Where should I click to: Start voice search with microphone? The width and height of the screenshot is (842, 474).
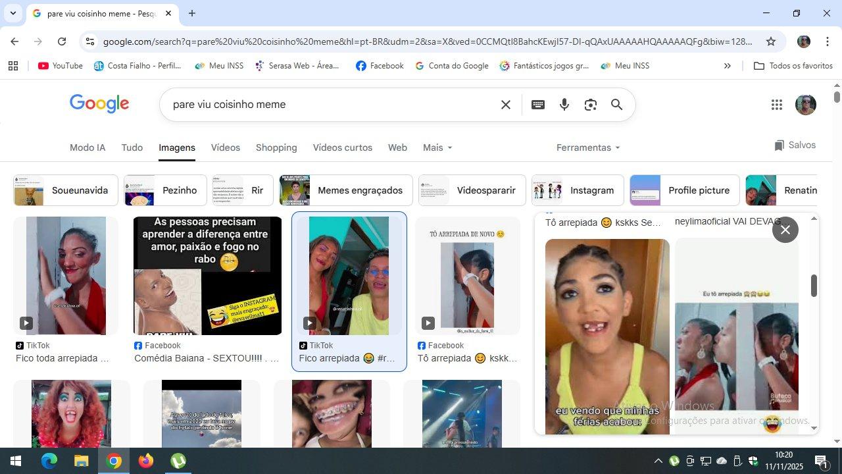[564, 105]
